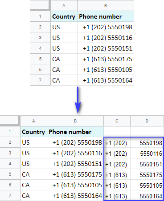Click '+1 (613) 5550105' in the two-column sheet
Image resolution: width=164 pixels, height=201 pixels.
[106, 70]
